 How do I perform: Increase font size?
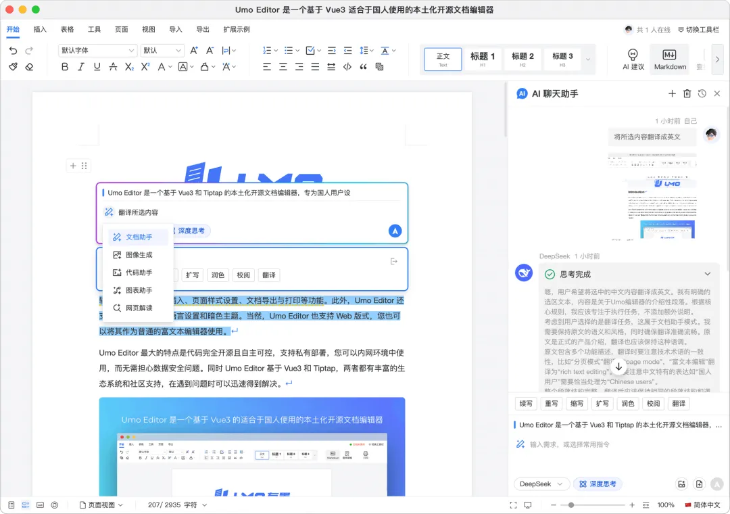(x=194, y=50)
